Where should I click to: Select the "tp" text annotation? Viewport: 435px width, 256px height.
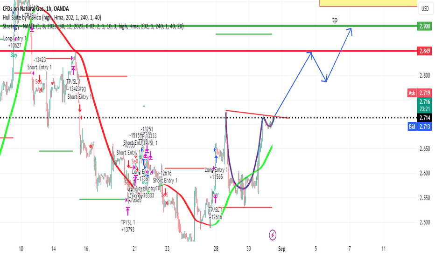(x=335, y=20)
